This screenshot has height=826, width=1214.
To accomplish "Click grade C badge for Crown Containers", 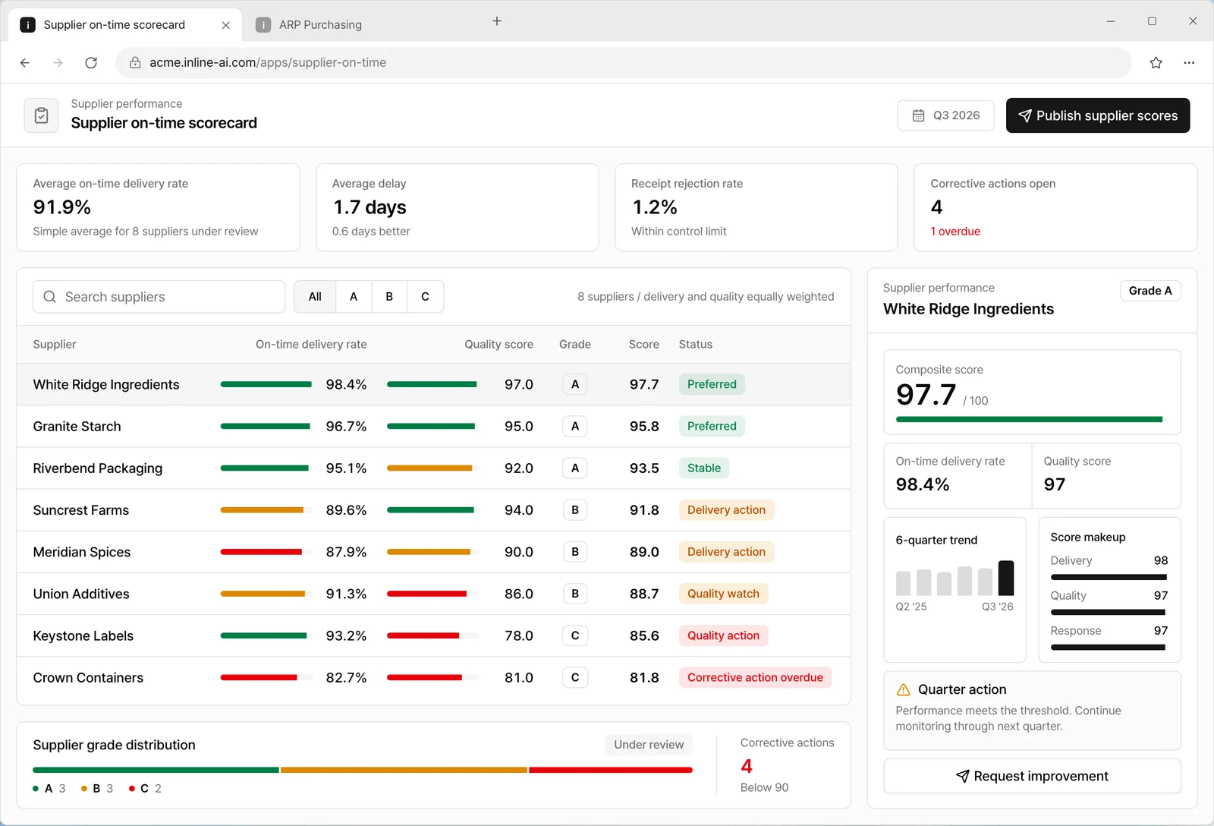I will point(575,678).
